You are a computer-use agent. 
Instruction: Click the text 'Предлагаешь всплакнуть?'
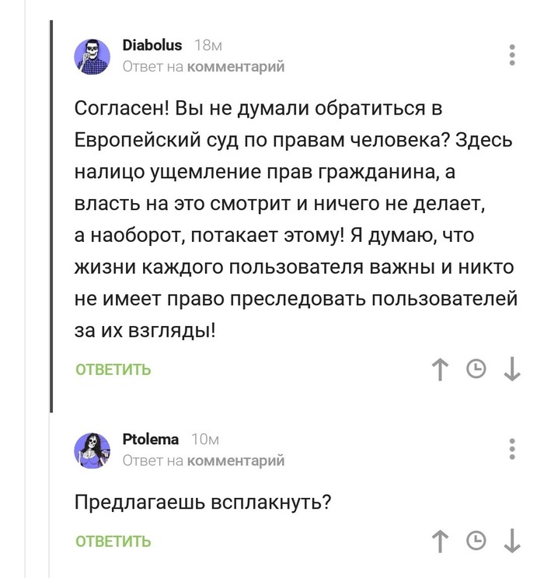[204, 502]
